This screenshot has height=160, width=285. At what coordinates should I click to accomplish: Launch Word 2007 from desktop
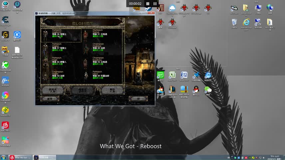click(x=184, y=76)
